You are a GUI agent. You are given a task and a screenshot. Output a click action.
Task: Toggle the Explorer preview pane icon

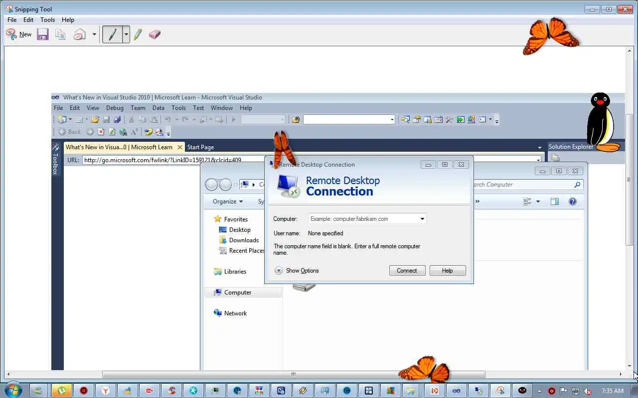(555, 201)
